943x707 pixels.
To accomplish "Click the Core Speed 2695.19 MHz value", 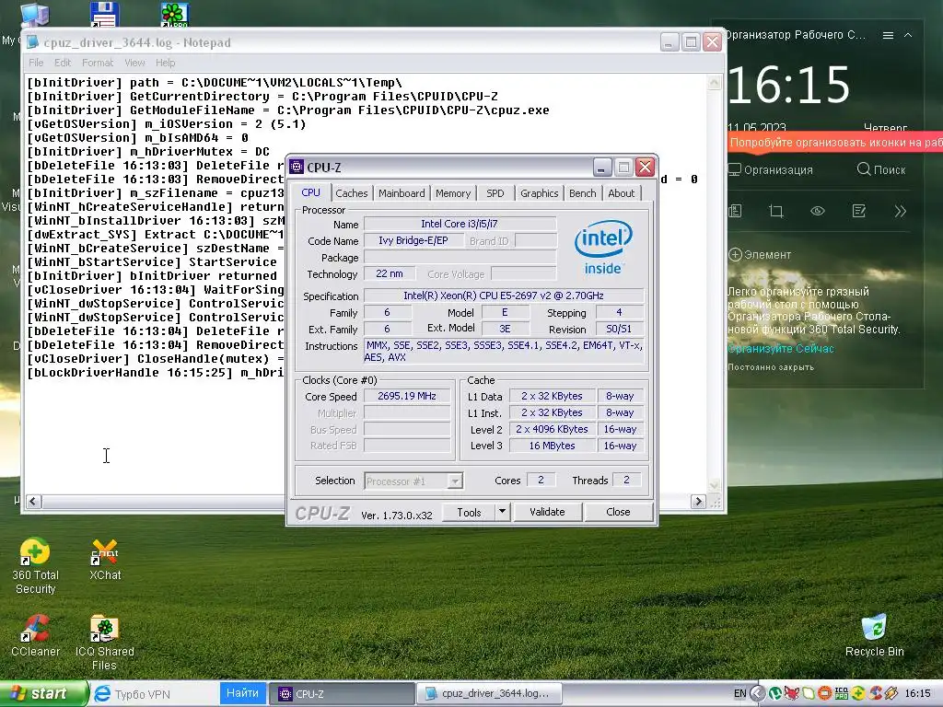I will [x=406, y=396].
